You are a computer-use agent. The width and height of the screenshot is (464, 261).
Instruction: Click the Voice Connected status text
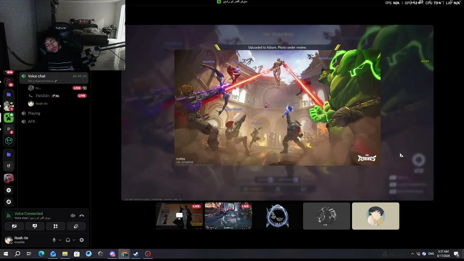point(29,214)
